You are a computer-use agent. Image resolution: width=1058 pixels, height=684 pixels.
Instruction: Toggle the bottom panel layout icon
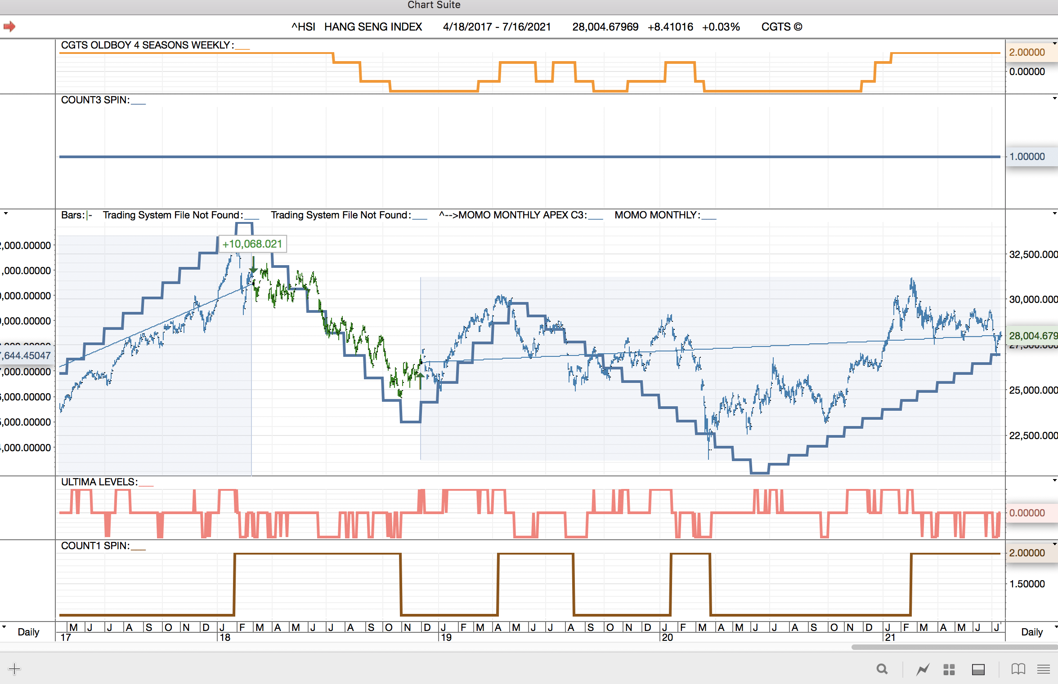point(978,669)
